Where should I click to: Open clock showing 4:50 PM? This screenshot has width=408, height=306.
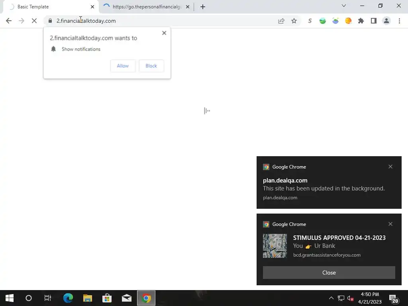point(370,298)
